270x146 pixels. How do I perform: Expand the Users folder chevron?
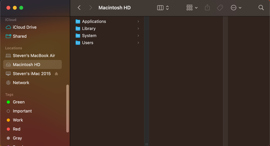pyautogui.click(x=138, y=43)
